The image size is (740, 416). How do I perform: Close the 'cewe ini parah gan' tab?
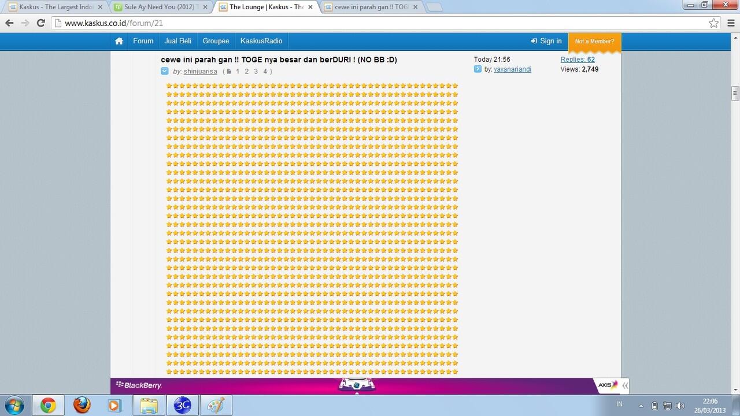[415, 7]
